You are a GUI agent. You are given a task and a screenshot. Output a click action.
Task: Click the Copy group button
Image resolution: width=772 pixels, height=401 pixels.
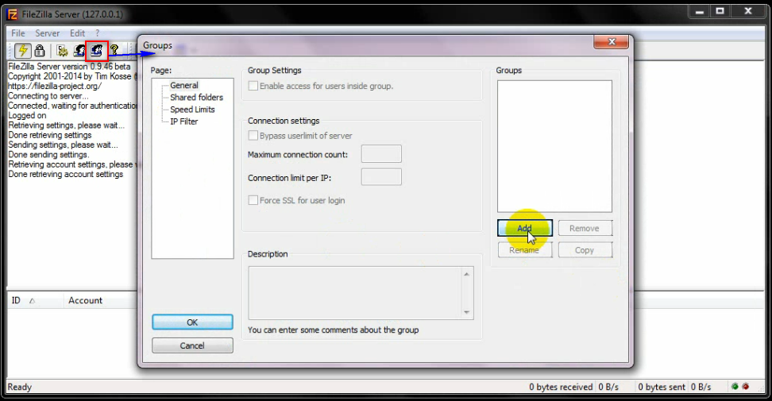[x=585, y=250]
